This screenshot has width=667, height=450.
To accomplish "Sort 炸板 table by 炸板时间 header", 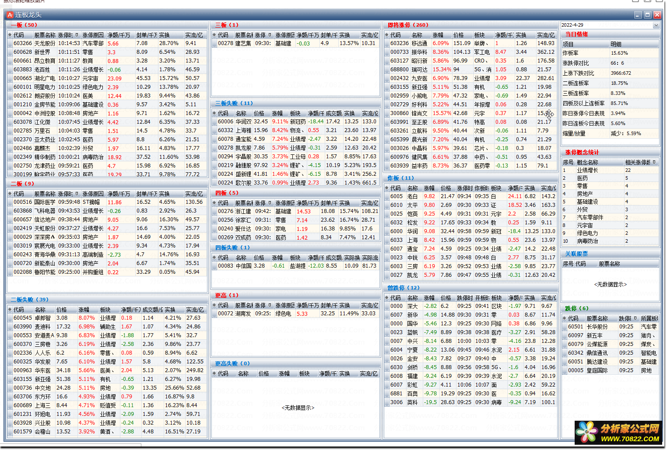I will (x=482, y=188).
